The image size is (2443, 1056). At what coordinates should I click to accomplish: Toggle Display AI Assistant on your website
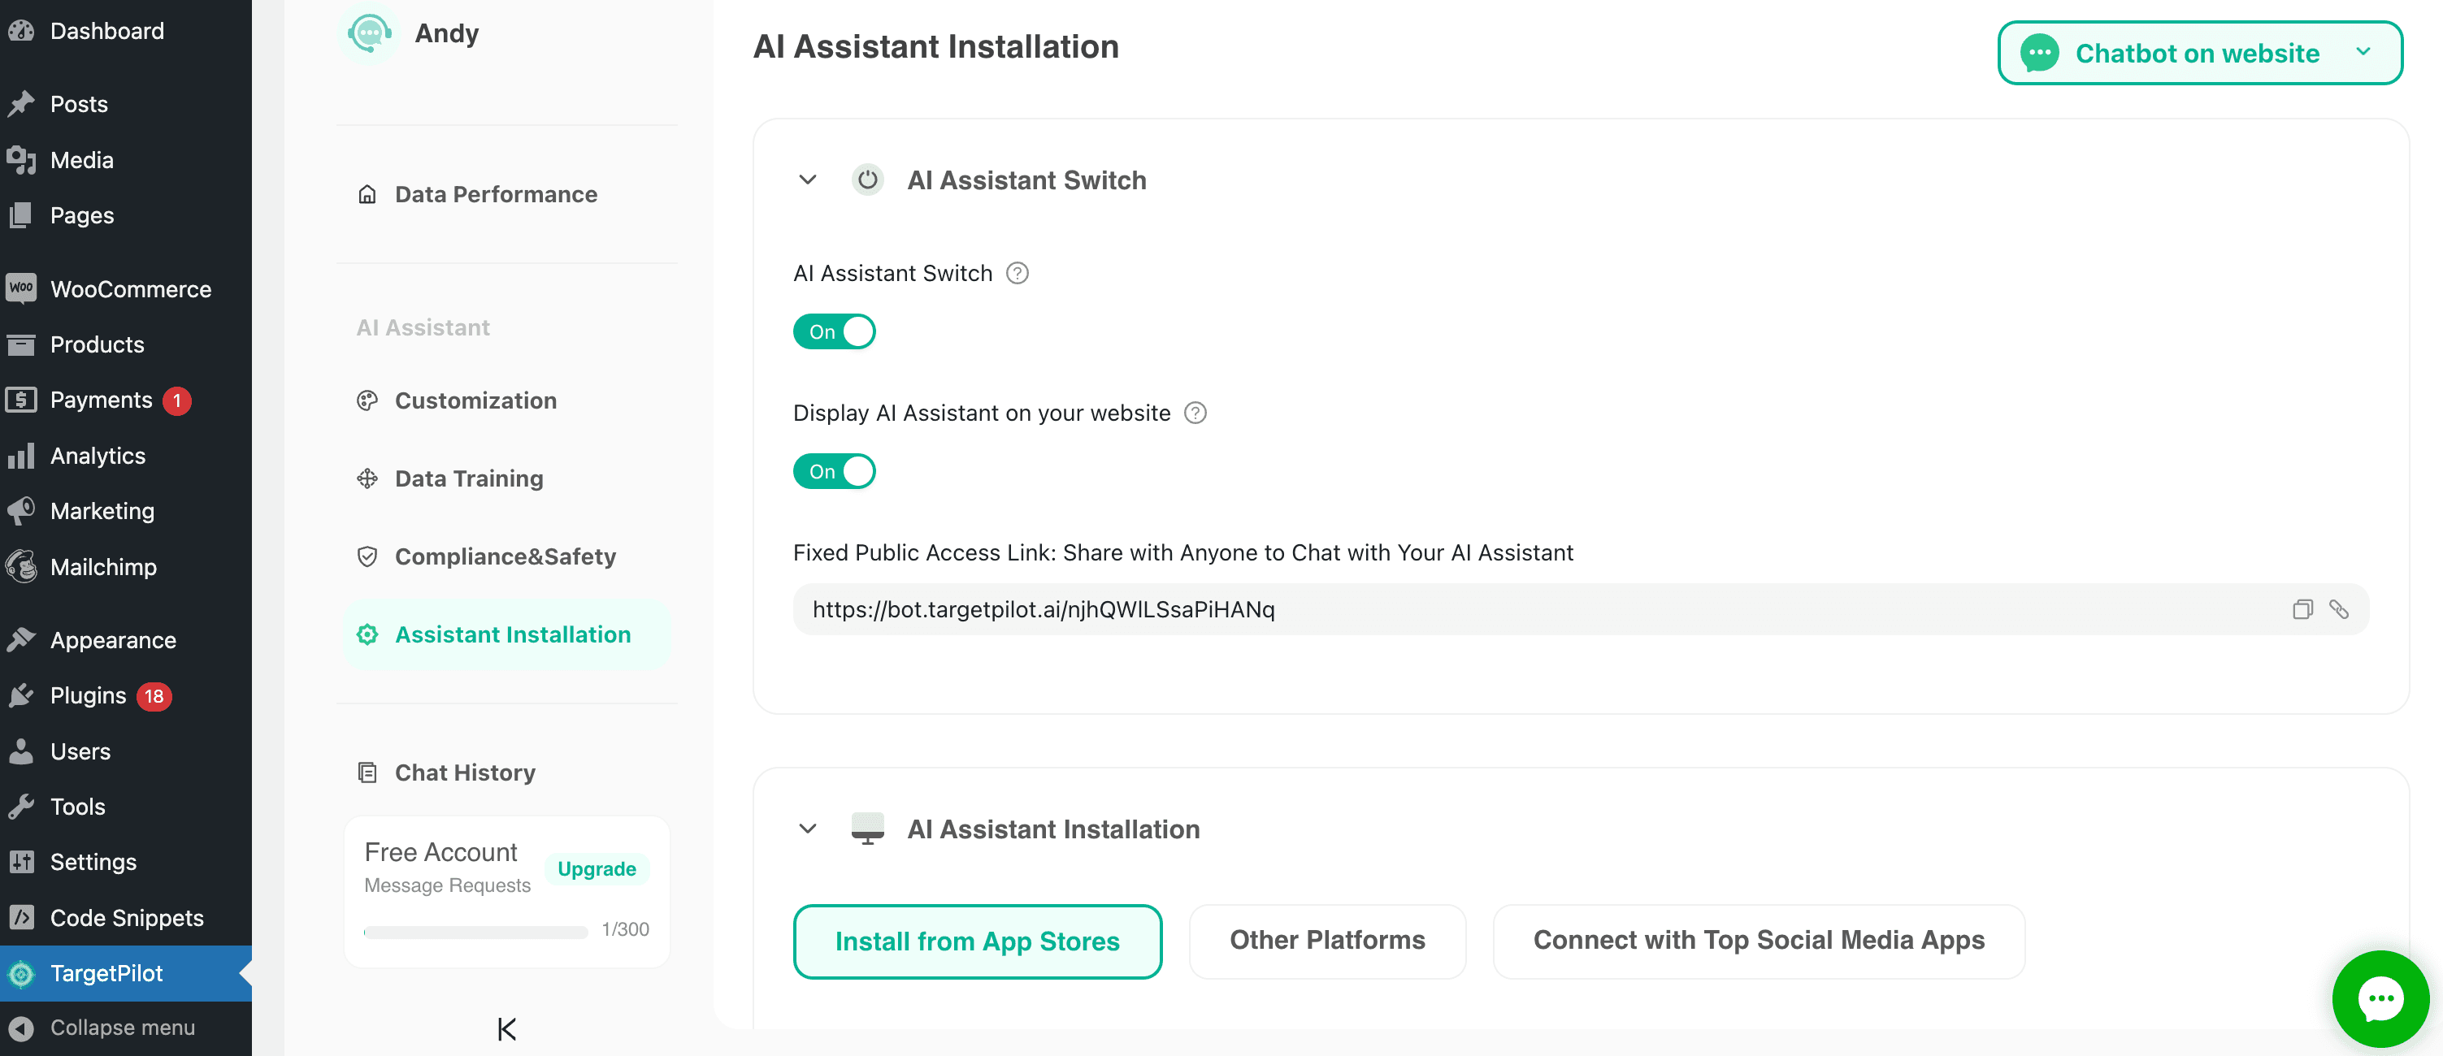click(x=834, y=471)
